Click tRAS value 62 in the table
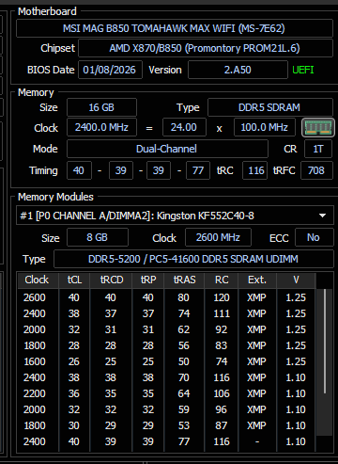Image resolution: width=338 pixels, height=464 pixels. [x=184, y=329]
